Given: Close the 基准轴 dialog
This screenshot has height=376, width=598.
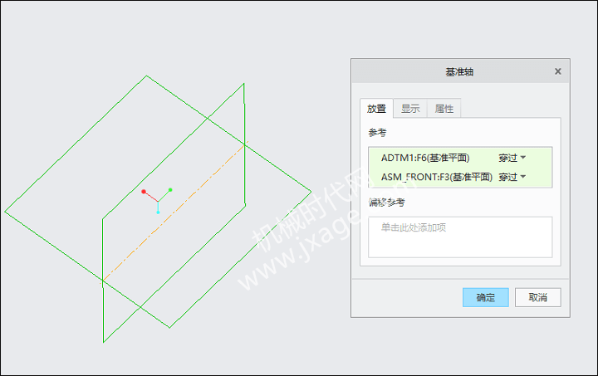Looking at the screenshot, I should tap(557, 71).
